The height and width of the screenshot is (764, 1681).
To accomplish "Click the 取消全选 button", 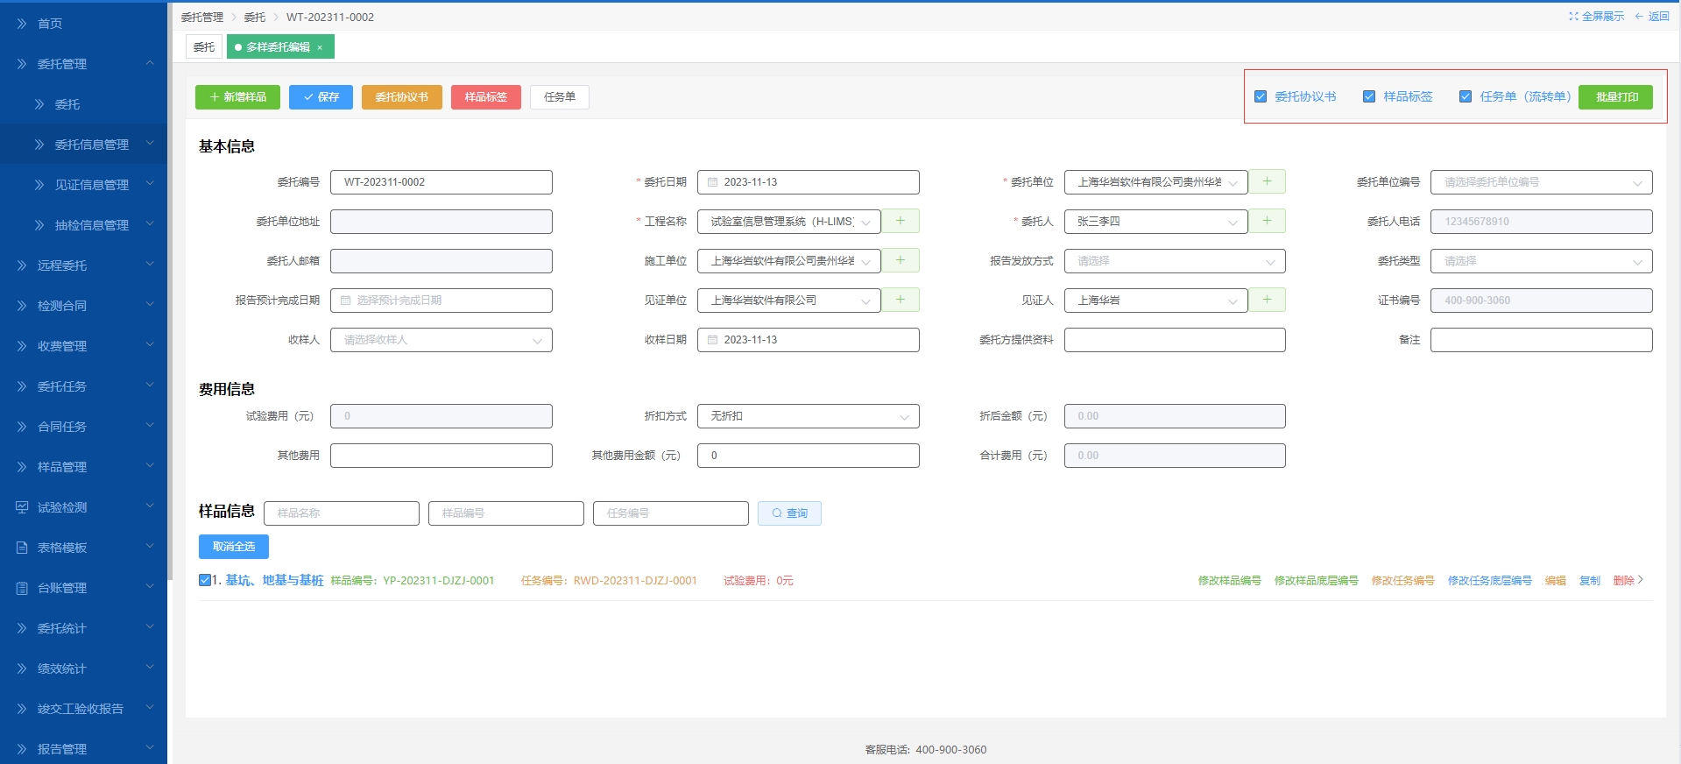I will coord(234,547).
